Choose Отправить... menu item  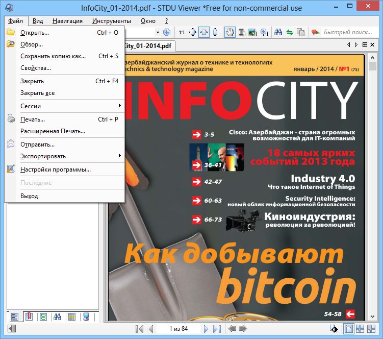click(64, 144)
